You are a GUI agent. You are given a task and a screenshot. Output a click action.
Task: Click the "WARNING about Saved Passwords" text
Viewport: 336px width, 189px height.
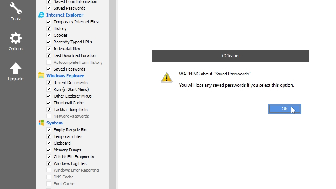point(215,74)
